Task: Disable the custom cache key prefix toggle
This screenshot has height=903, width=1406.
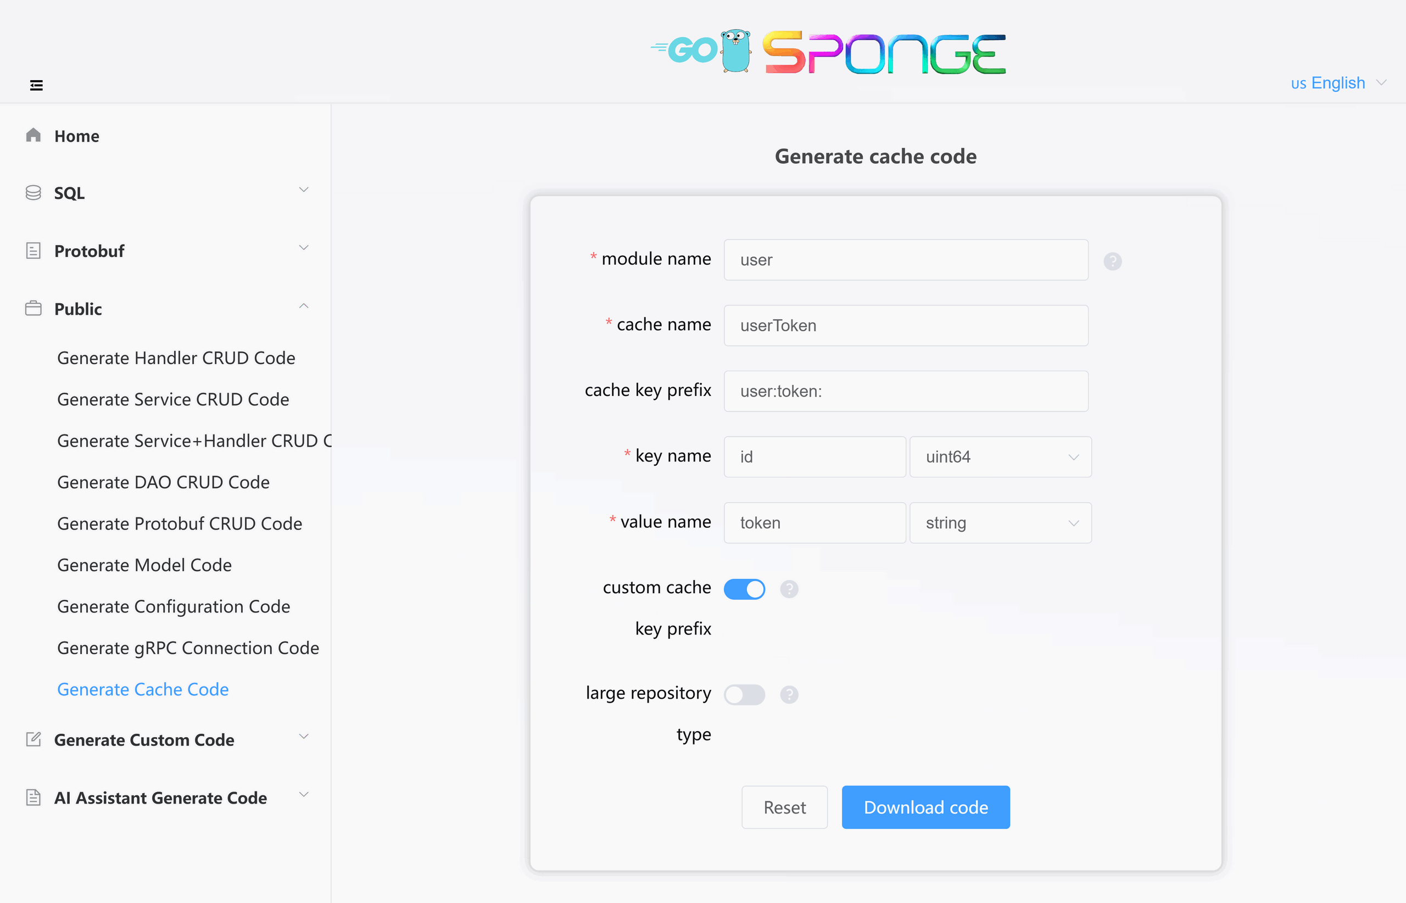Action: [744, 589]
